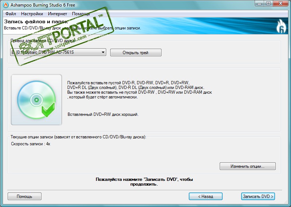The height and width of the screenshot is (207, 291).
Task: Minimize the Ashampoo Burning Studio window
Action: (x=260, y=4)
